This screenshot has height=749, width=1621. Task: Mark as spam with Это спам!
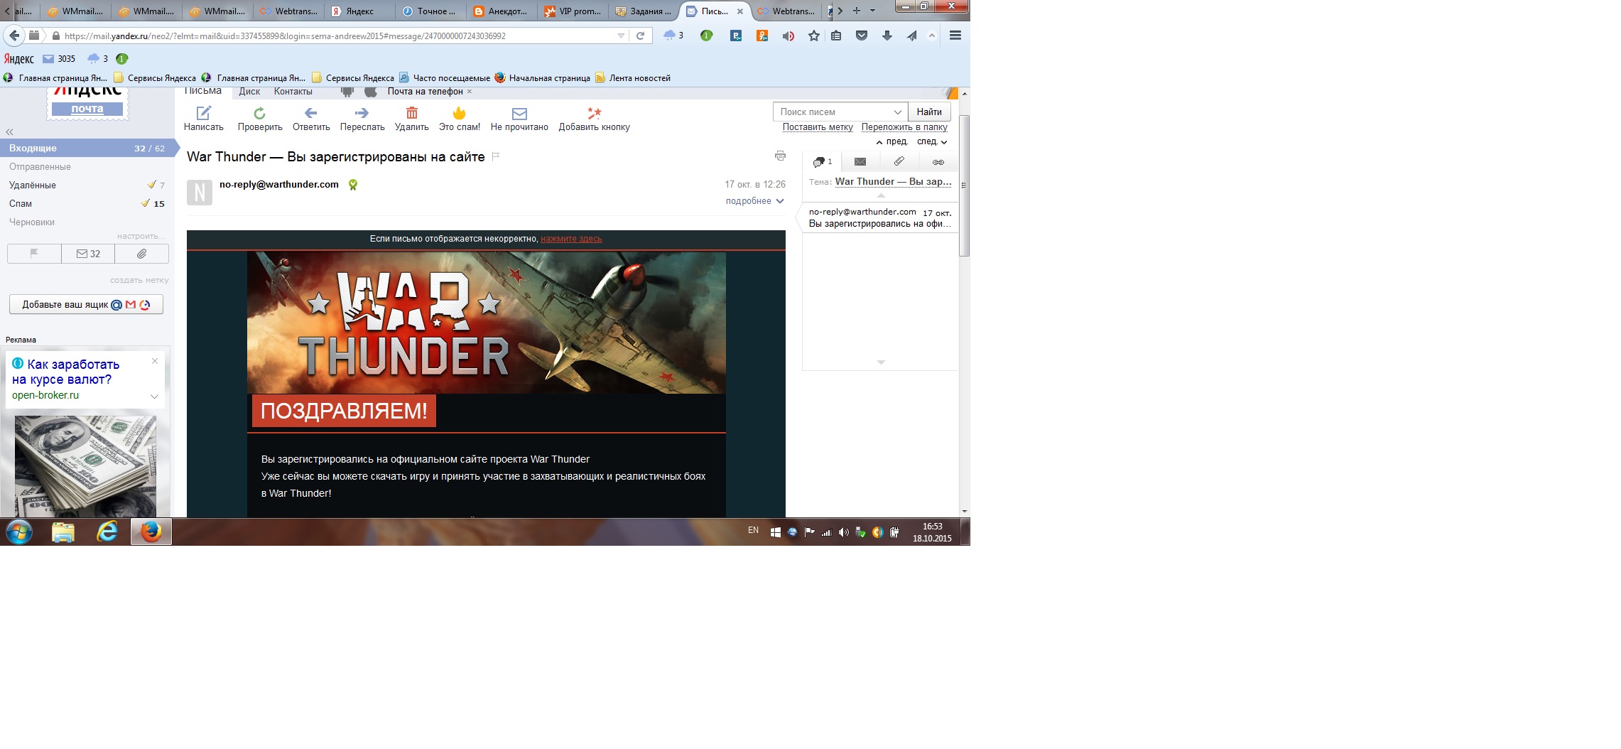[459, 113]
